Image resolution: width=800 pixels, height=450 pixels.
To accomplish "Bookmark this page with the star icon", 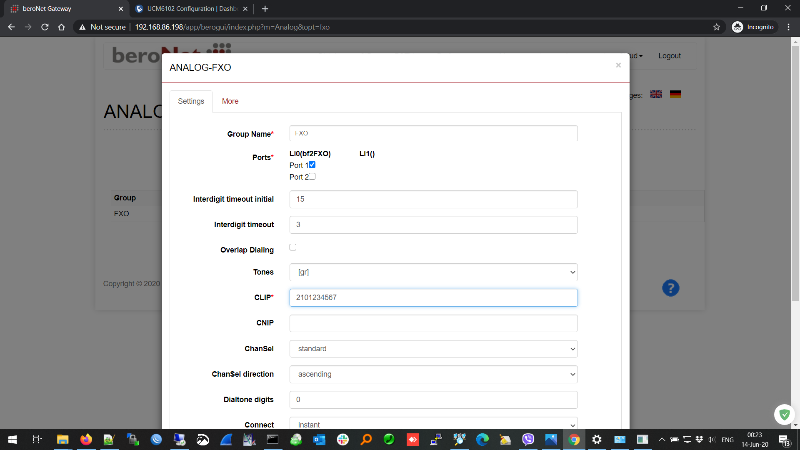I will click(717, 27).
